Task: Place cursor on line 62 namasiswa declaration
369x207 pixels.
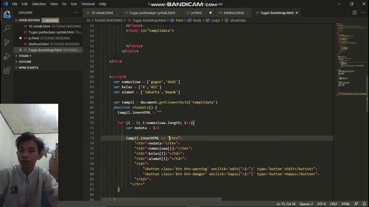Action: click(x=146, y=82)
